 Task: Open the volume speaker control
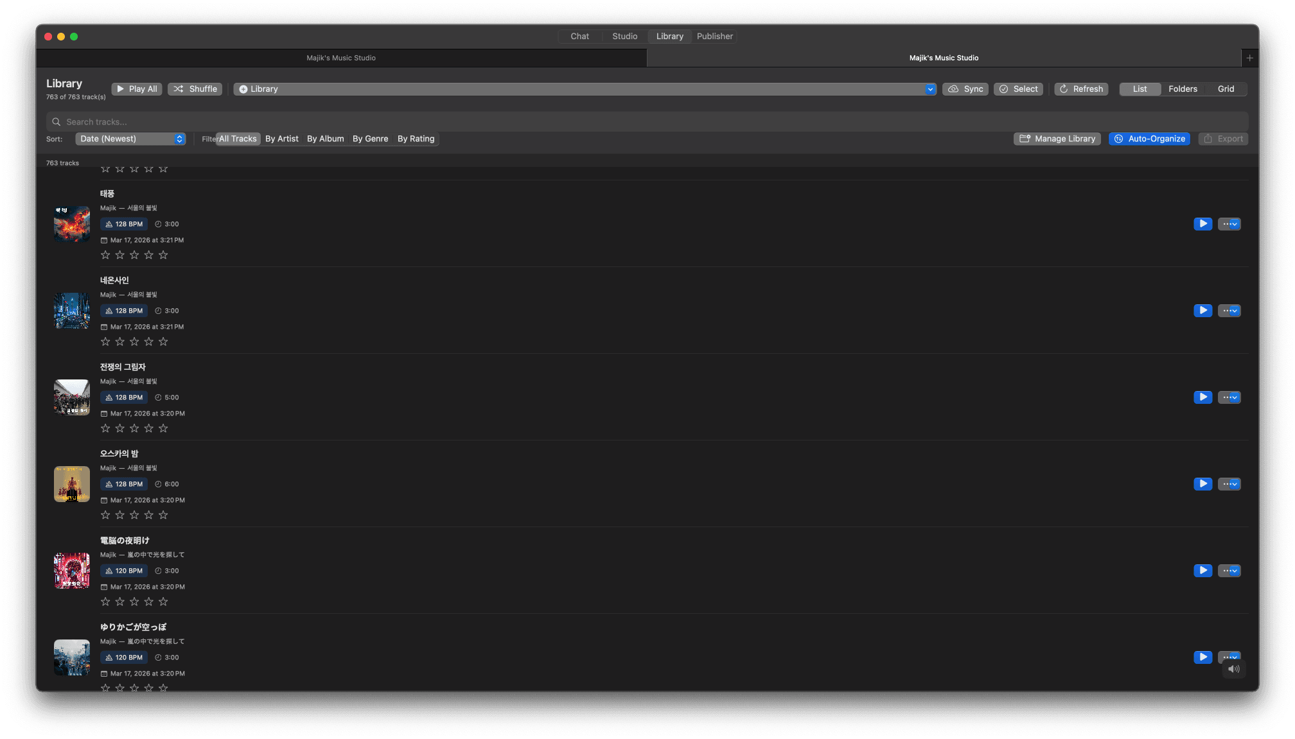point(1233,669)
